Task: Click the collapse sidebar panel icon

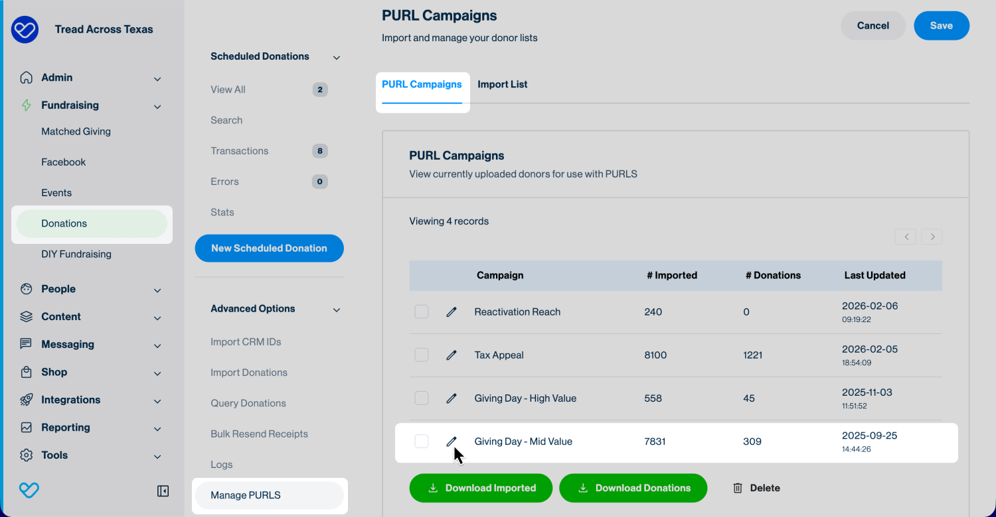Action: 163,491
